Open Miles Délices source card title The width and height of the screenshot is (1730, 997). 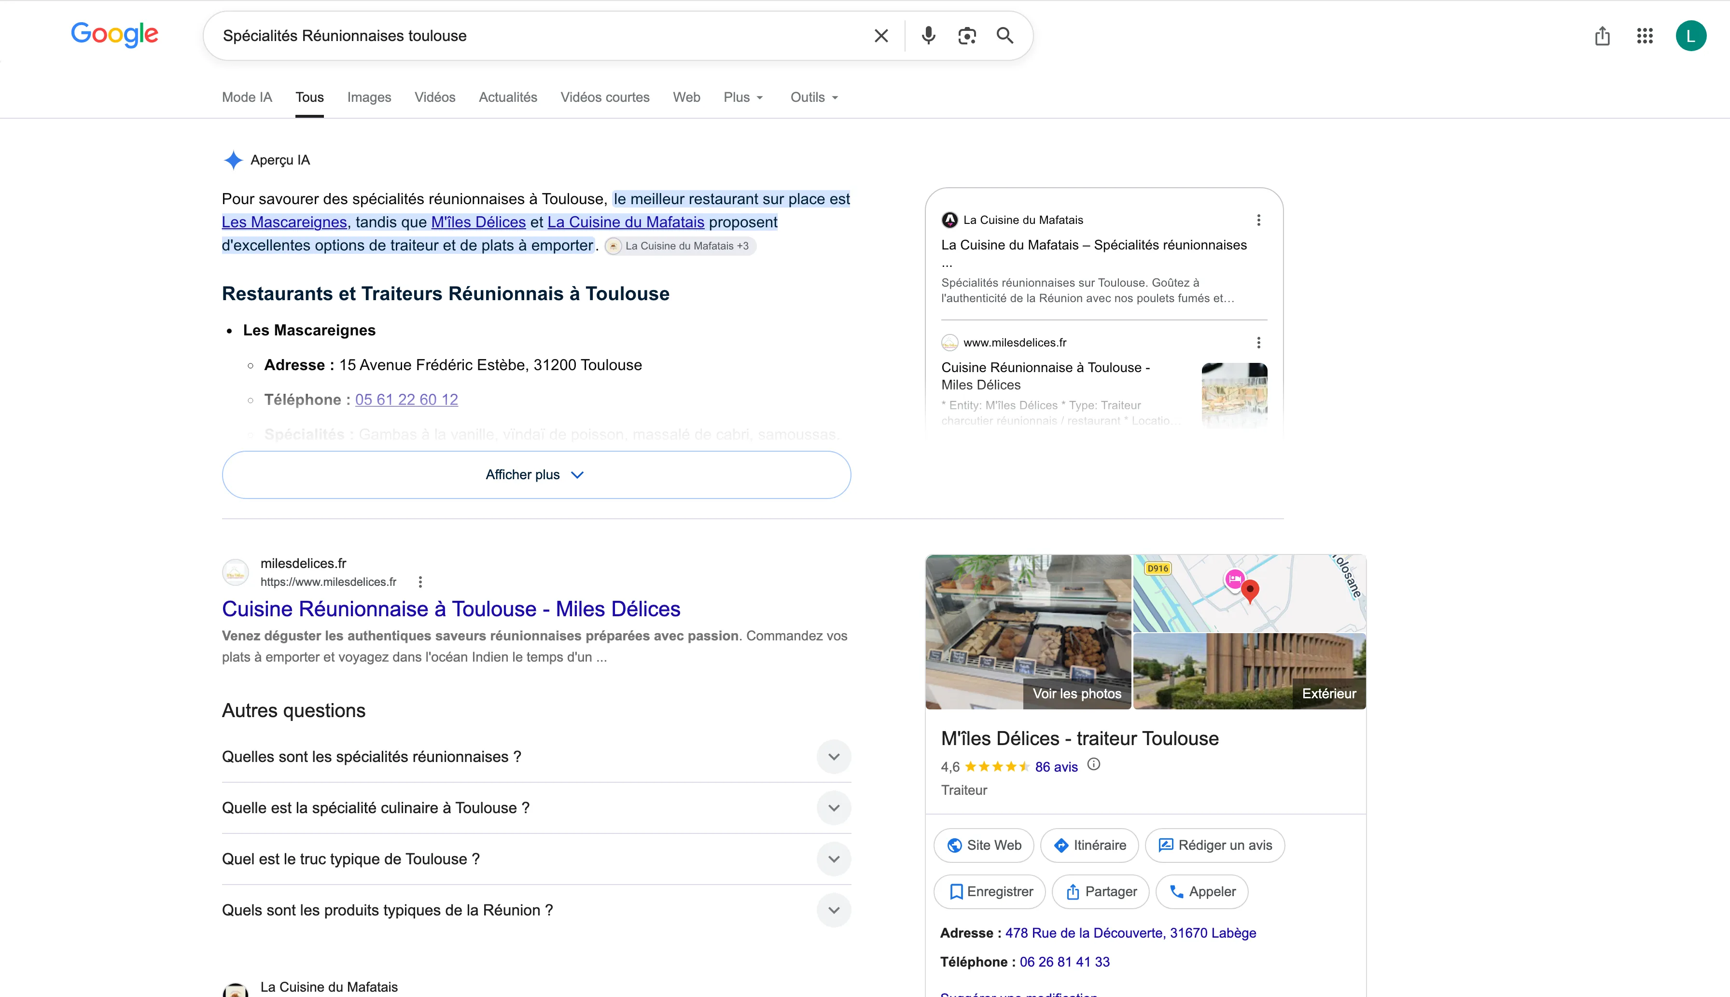(x=1045, y=376)
